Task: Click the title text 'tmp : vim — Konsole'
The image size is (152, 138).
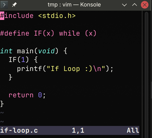Action: tap(74, 5)
